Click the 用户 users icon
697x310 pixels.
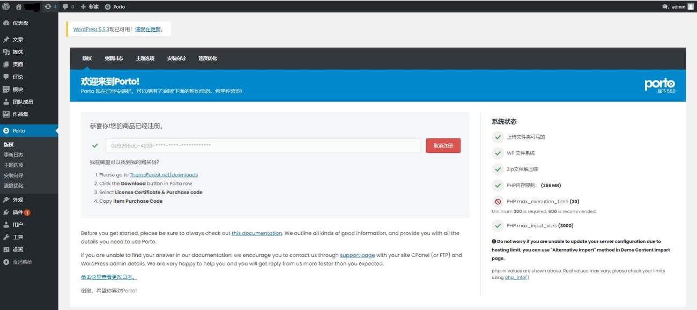coord(6,225)
